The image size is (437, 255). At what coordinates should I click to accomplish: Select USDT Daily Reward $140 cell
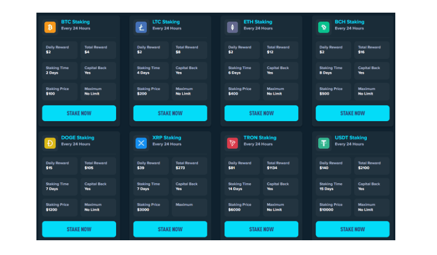[x=334, y=166]
